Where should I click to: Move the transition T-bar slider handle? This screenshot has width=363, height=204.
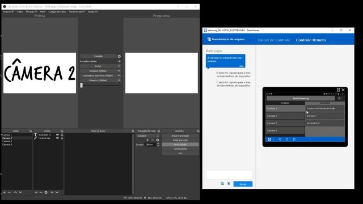point(81,86)
